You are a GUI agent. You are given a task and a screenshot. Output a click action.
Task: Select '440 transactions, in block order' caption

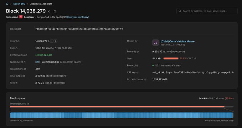coord(219,121)
